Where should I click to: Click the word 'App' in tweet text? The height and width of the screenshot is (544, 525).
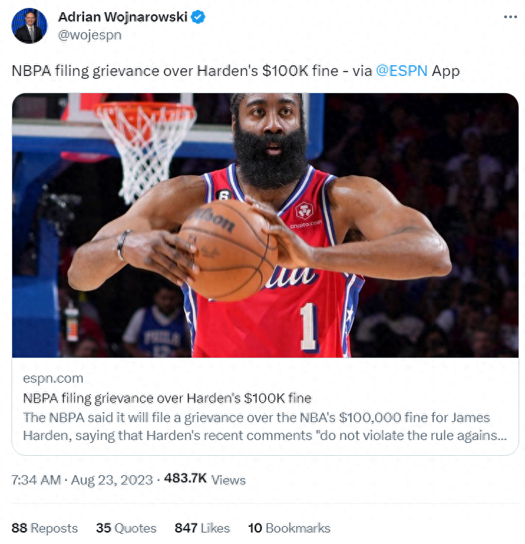pos(445,71)
